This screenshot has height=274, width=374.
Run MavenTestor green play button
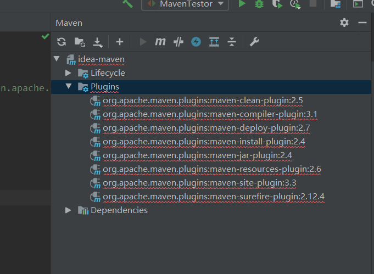[x=242, y=4]
